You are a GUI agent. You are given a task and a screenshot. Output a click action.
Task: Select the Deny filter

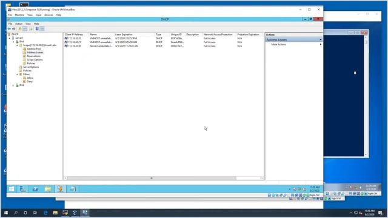(30, 82)
